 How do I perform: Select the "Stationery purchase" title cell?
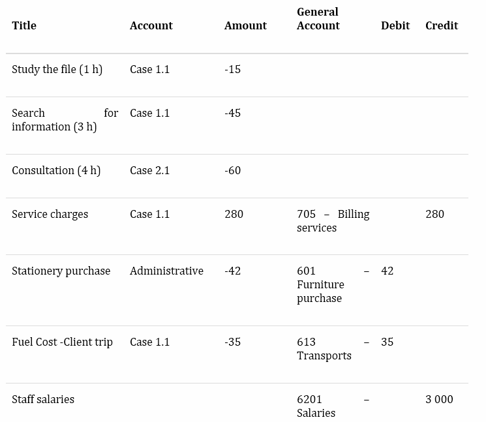click(61, 271)
